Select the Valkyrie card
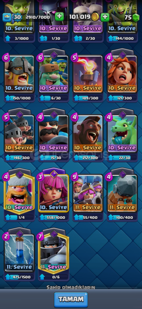The image size is (142, 309). (122, 74)
